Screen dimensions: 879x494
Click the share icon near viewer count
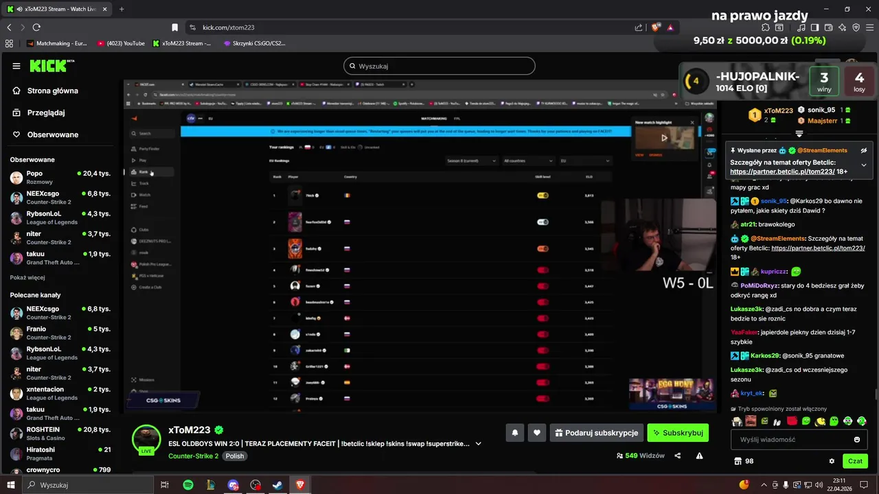coord(678,456)
